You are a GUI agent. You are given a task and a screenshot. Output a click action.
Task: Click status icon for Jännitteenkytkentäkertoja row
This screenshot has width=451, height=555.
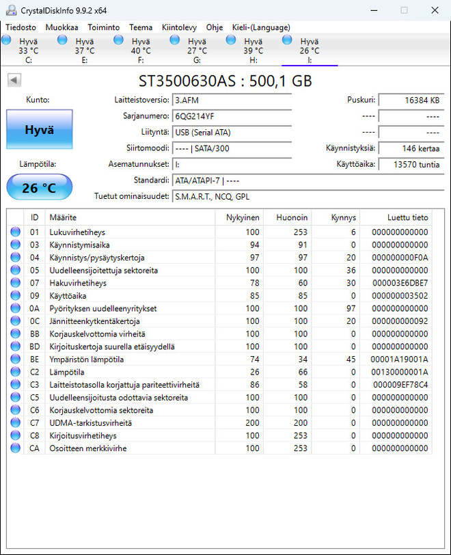(x=16, y=321)
